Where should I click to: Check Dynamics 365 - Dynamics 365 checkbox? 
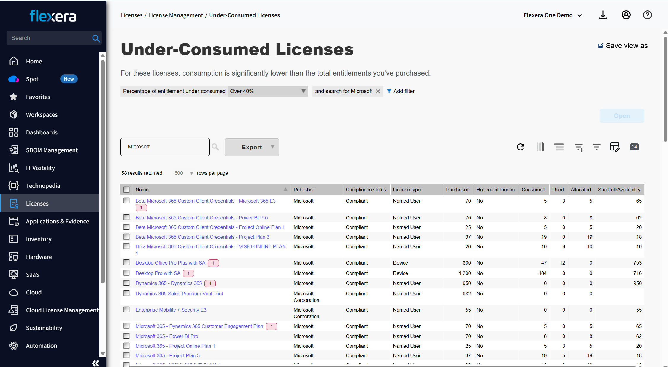click(x=127, y=283)
